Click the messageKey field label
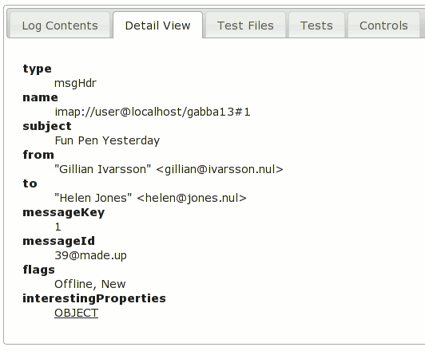Image resolution: width=425 pixels, height=351 pixels. (64, 212)
